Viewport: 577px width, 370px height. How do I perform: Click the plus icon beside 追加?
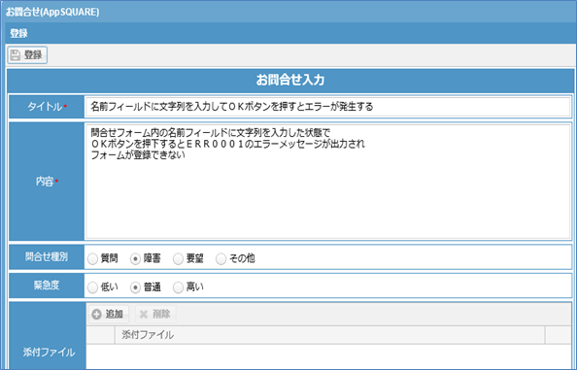click(x=97, y=315)
